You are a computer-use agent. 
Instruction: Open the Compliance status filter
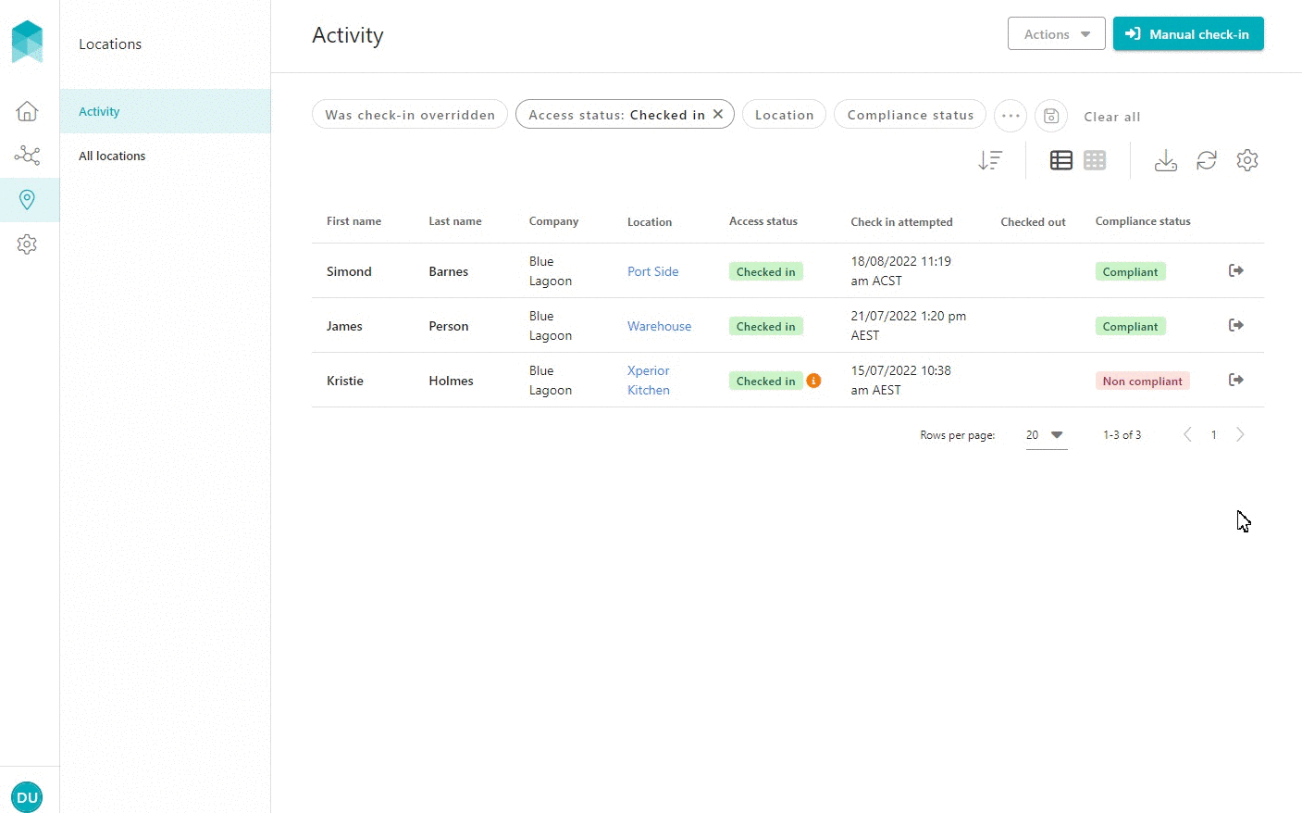[x=911, y=115]
